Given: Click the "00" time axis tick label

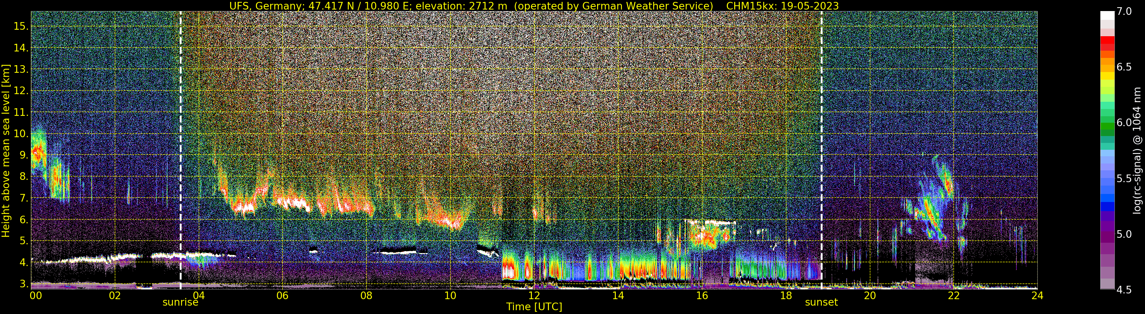Looking at the screenshot, I should pyautogui.click(x=35, y=295).
